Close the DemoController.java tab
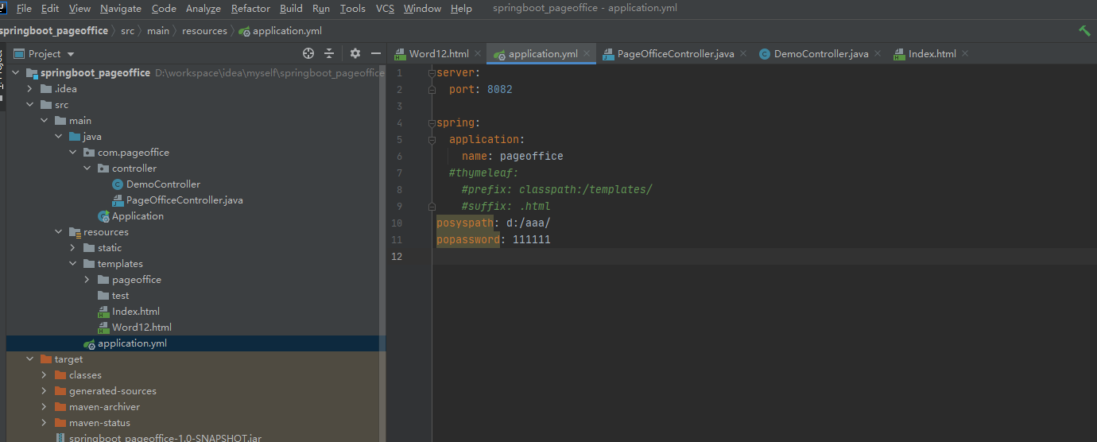 coord(878,53)
